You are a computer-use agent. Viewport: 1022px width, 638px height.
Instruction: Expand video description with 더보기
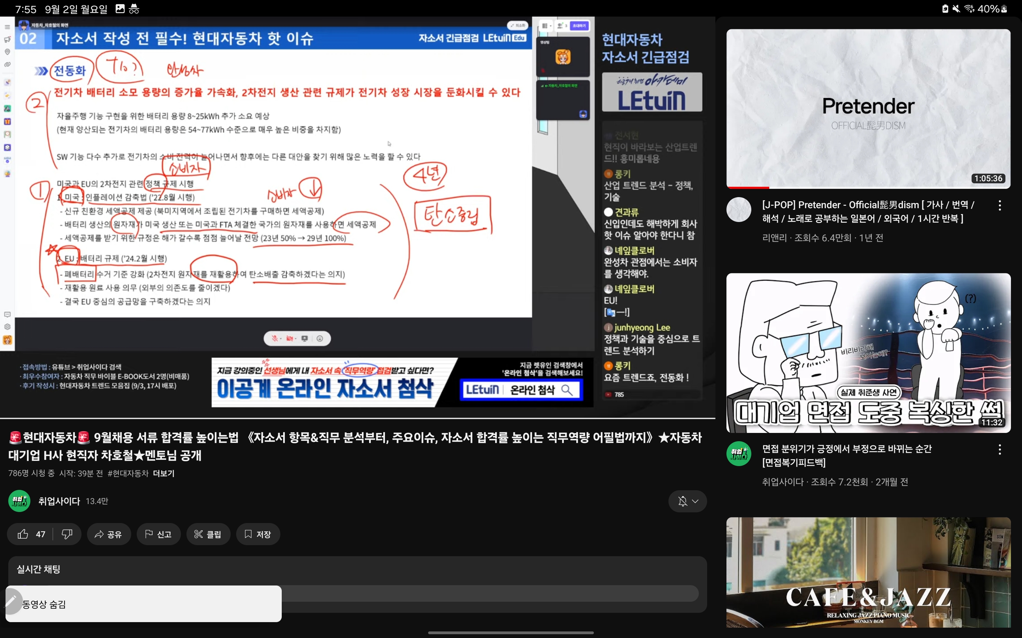click(164, 473)
